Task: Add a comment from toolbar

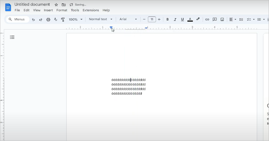Action: pyautogui.click(x=215, y=19)
